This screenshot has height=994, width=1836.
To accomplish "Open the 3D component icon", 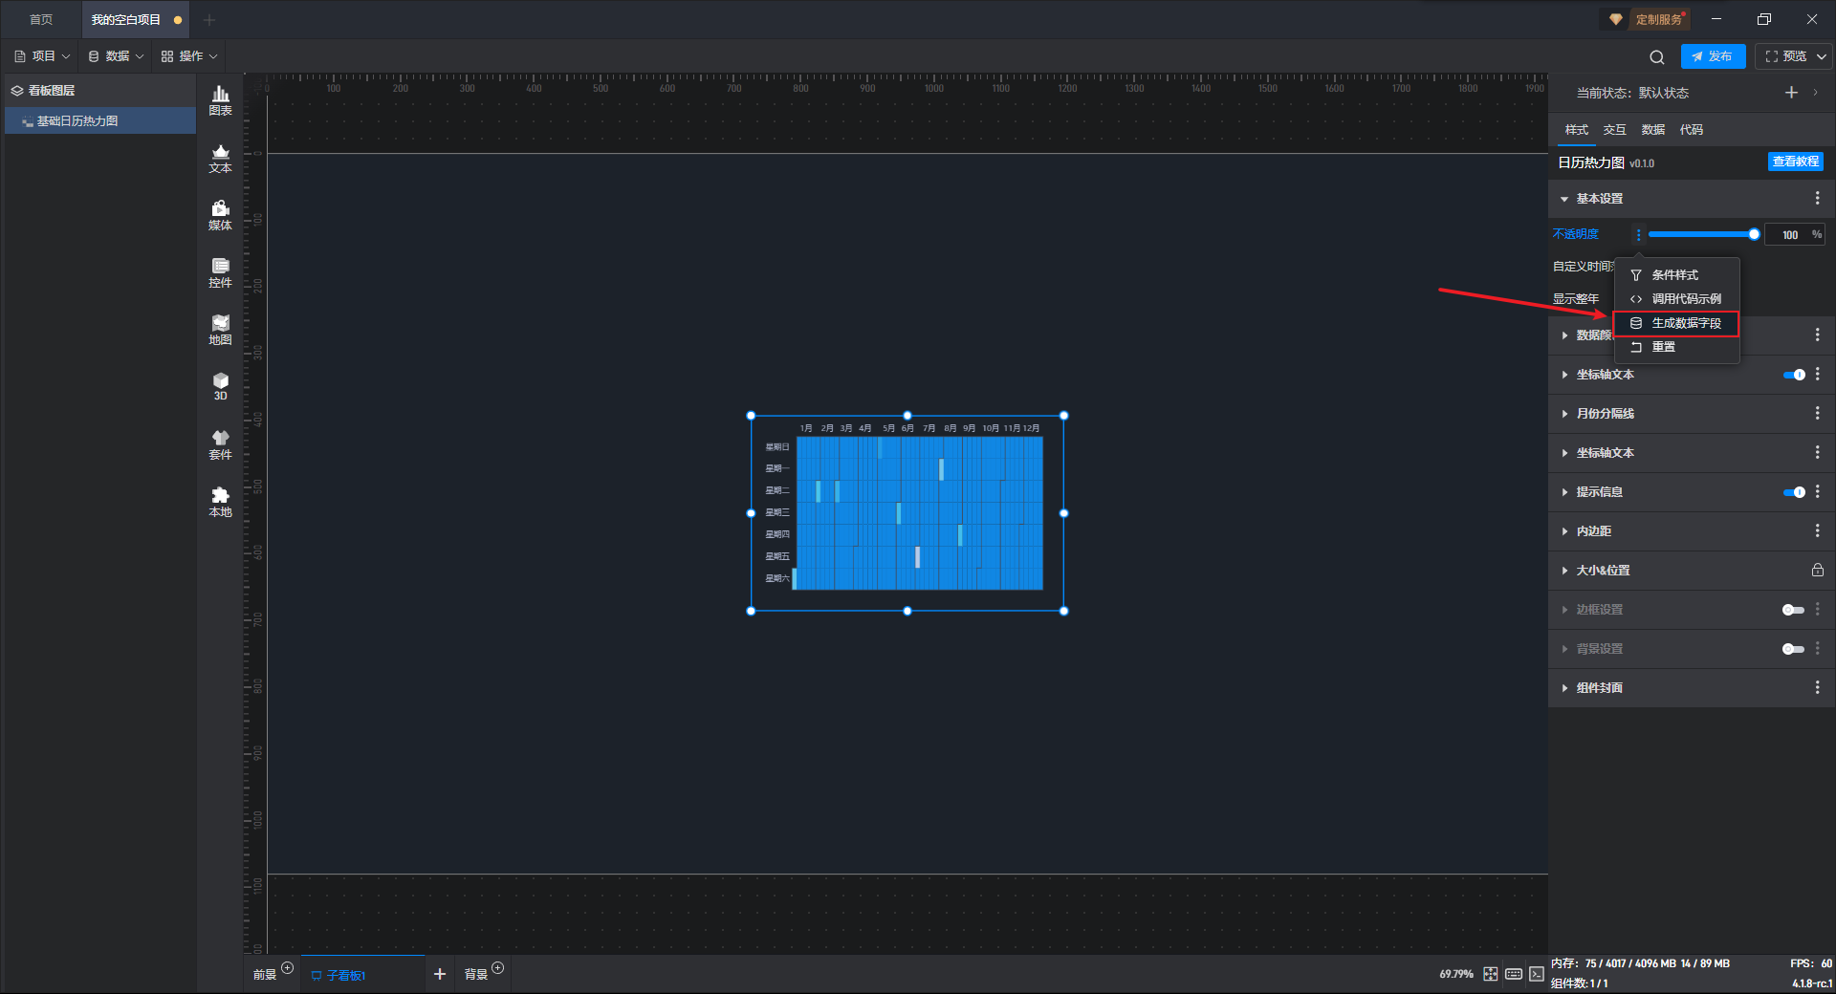I will pos(220,386).
